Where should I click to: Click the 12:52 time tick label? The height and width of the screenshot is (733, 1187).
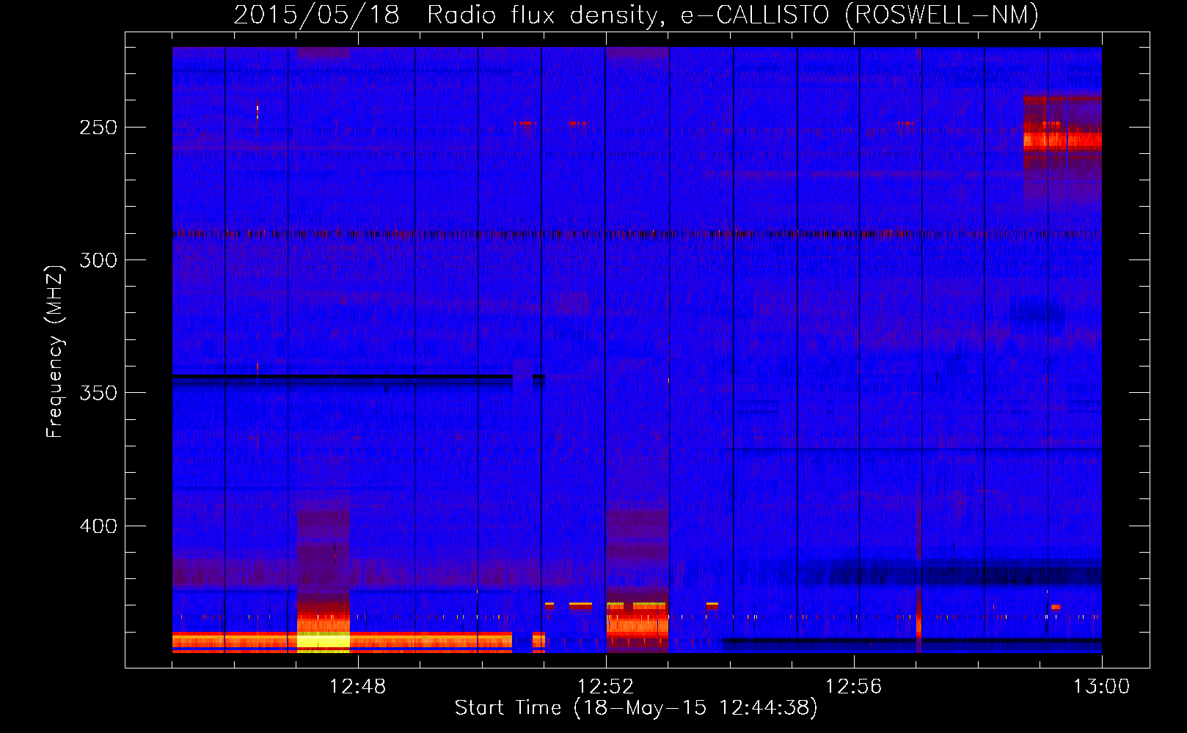605,687
